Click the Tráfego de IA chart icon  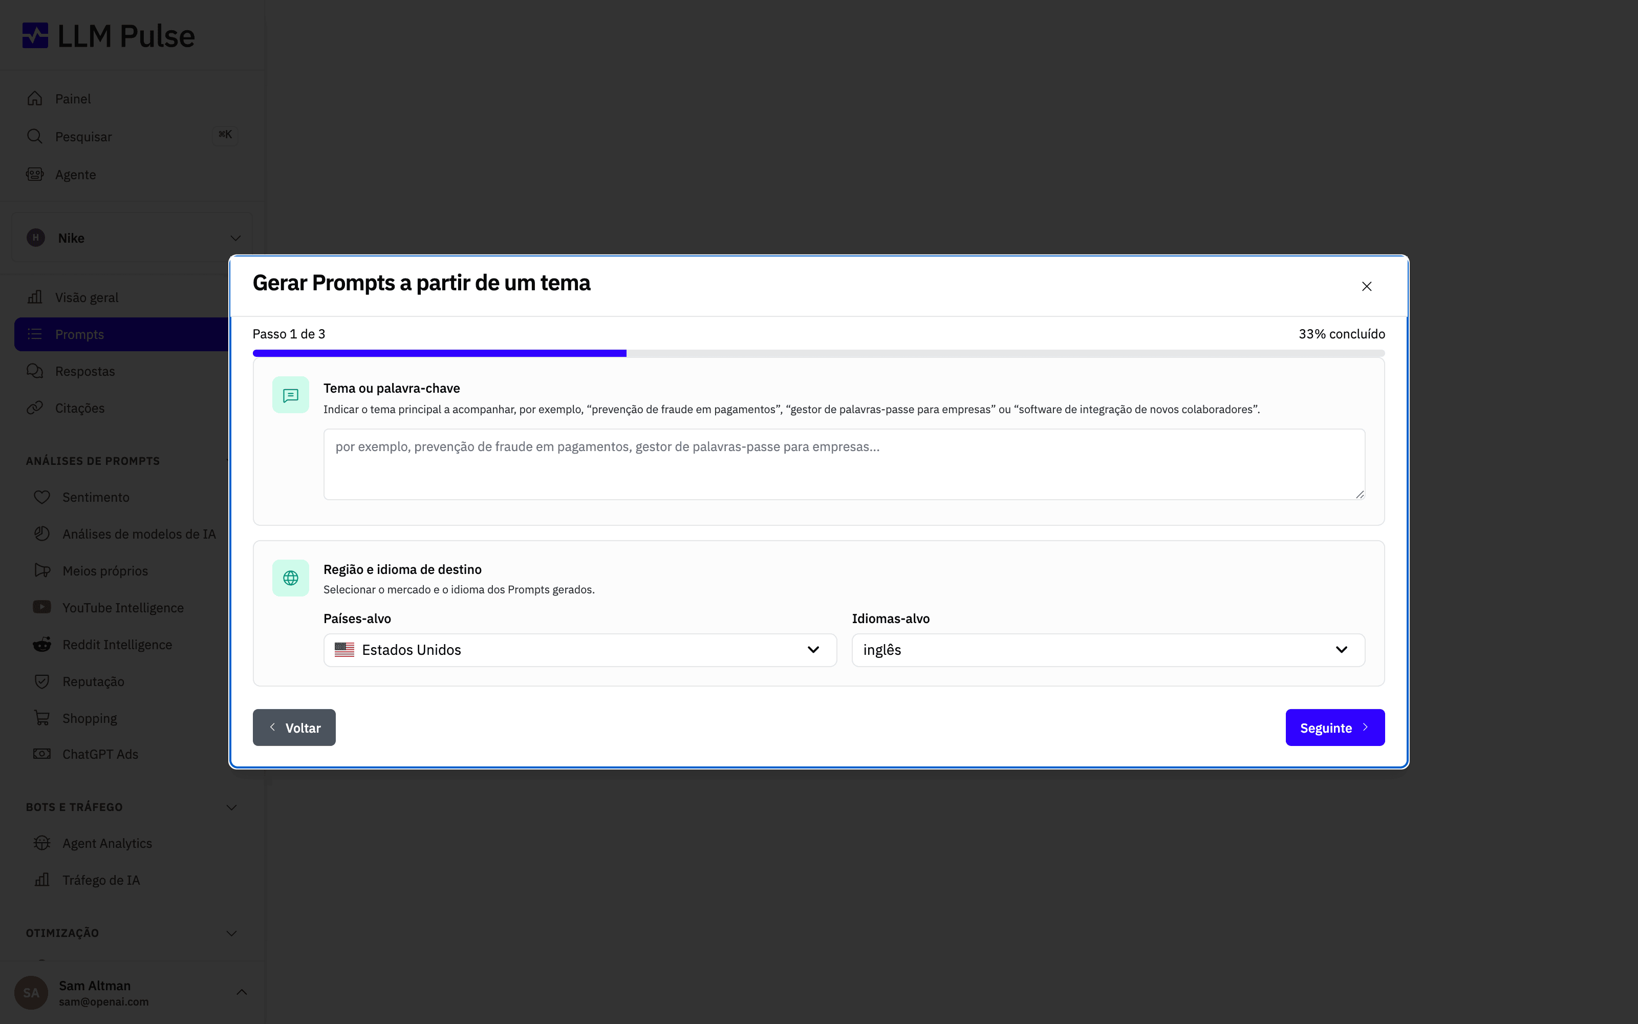(42, 880)
